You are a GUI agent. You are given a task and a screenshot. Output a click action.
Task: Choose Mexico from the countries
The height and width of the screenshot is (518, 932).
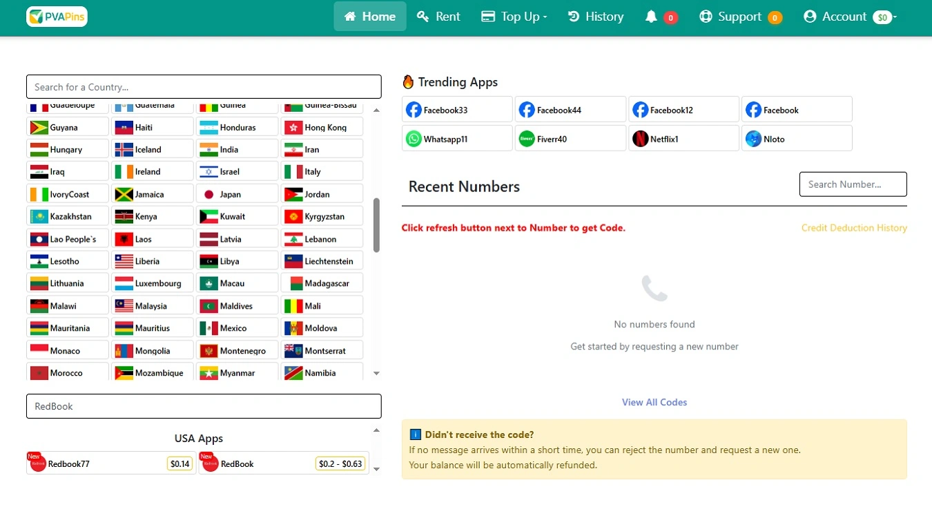coord(237,328)
